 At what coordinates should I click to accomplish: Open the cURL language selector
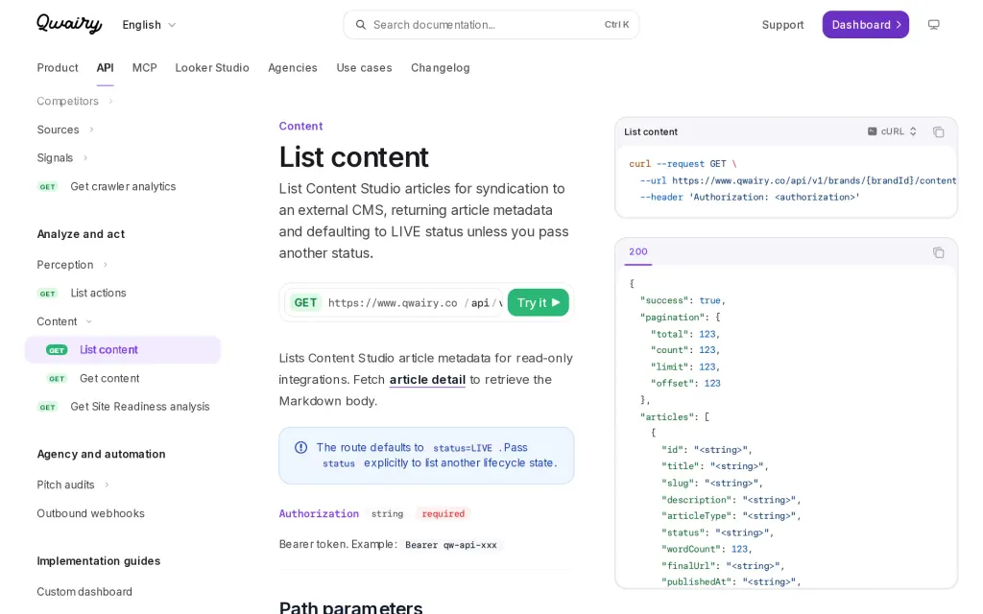click(x=892, y=131)
